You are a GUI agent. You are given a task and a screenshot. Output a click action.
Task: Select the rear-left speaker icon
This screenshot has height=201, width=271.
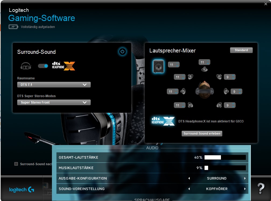tap(190, 105)
